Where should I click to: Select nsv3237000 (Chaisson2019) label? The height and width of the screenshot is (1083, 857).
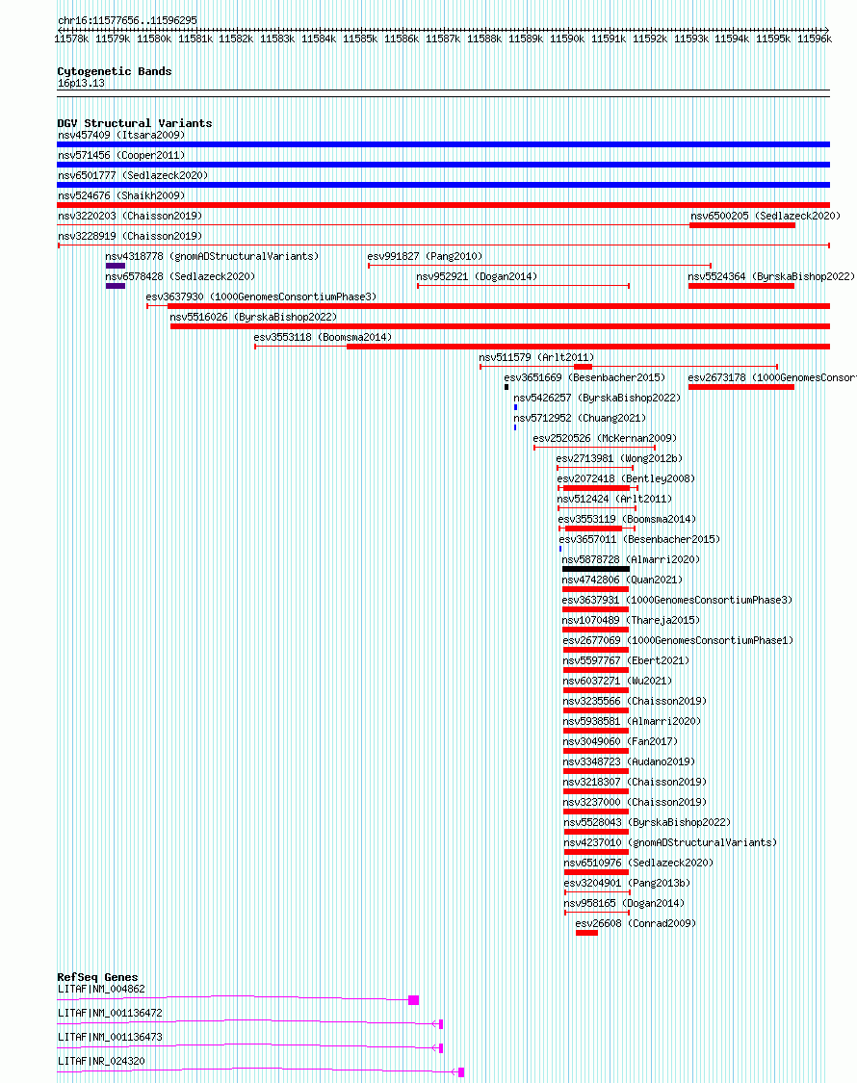pos(635,802)
